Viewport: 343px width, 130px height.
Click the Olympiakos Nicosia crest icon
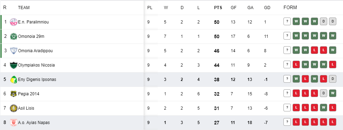14,65
